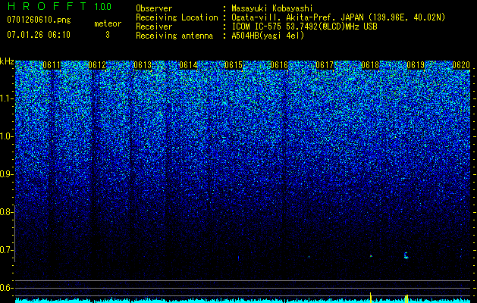Click receiver ICOM IC-575 53.7492 MHz text

[304, 27]
